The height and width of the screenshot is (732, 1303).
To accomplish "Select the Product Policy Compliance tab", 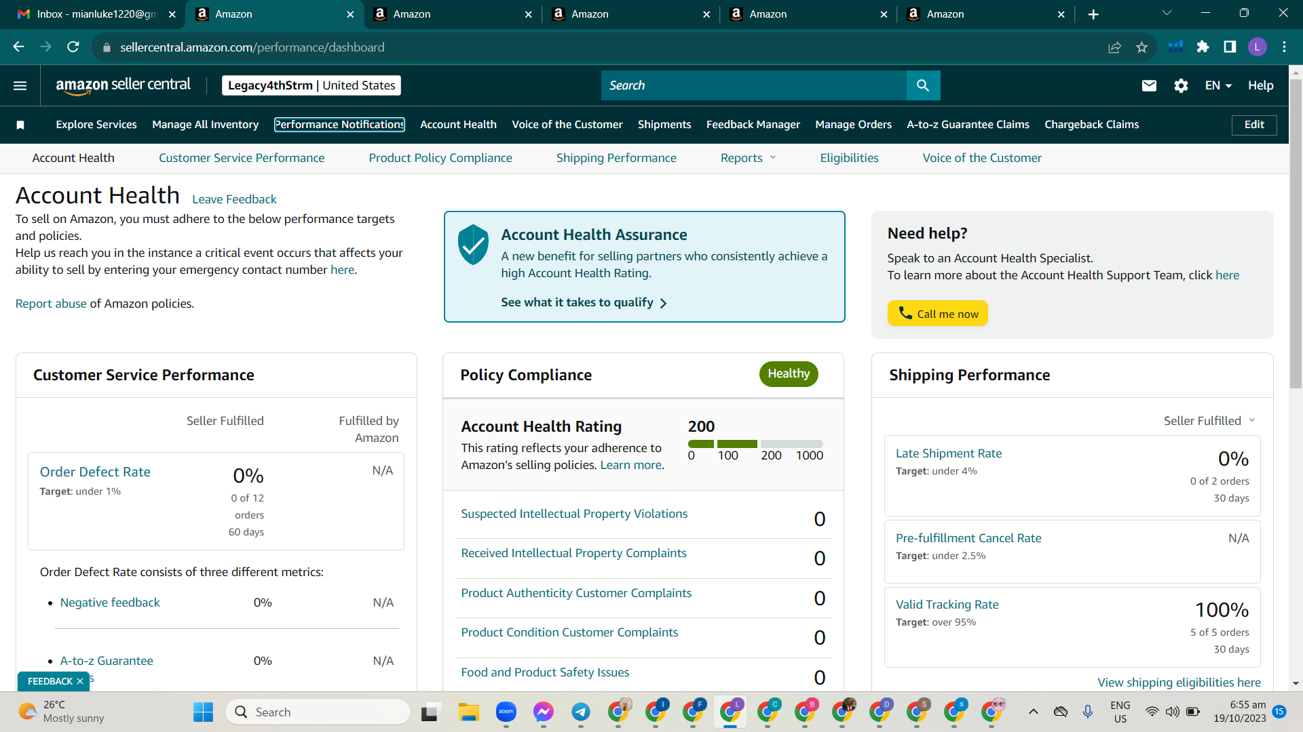I will (x=440, y=158).
